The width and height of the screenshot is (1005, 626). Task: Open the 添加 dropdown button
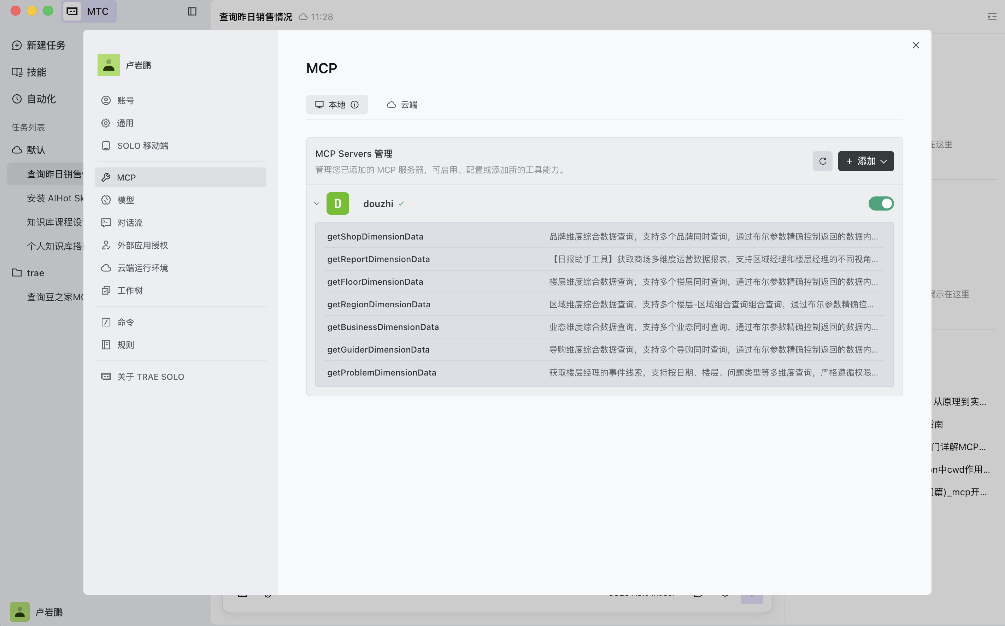pyautogui.click(x=865, y=161)
